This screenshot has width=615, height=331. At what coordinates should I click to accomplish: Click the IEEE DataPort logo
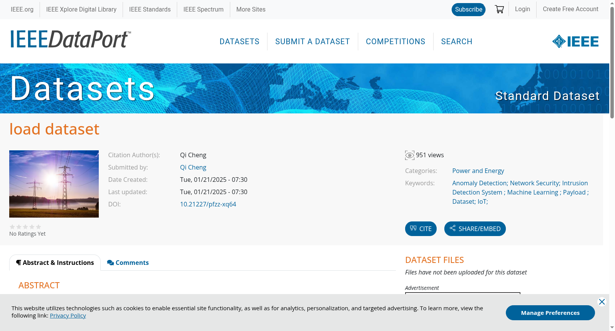coord(70,39)
